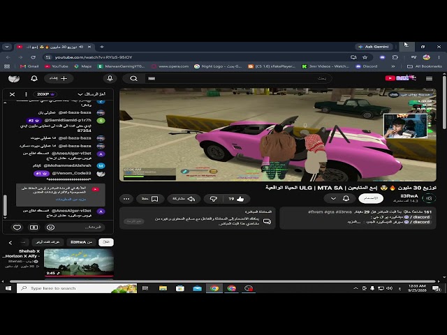447x335 pixels.
Task: Open Super Chat money icon in chat
Action: point(34,227)
